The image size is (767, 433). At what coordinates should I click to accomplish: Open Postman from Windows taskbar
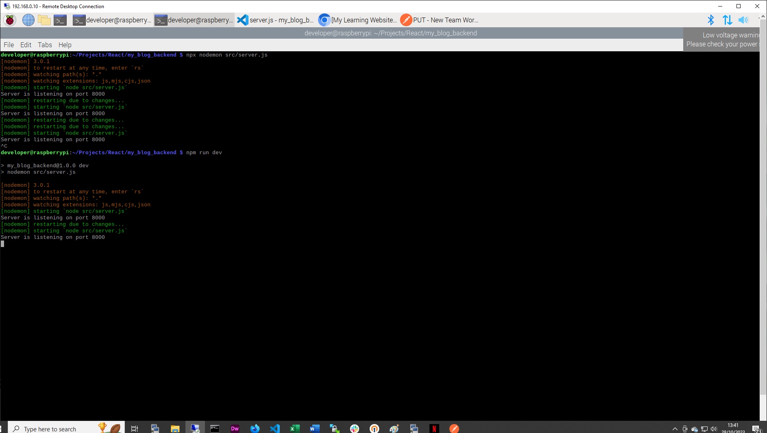454,429
